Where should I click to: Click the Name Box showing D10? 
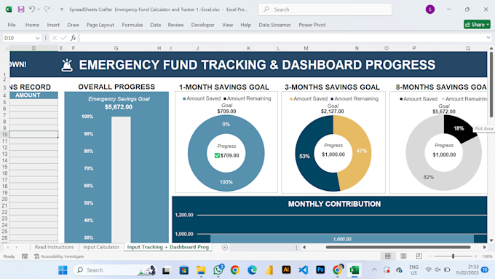tap(18, 38)
